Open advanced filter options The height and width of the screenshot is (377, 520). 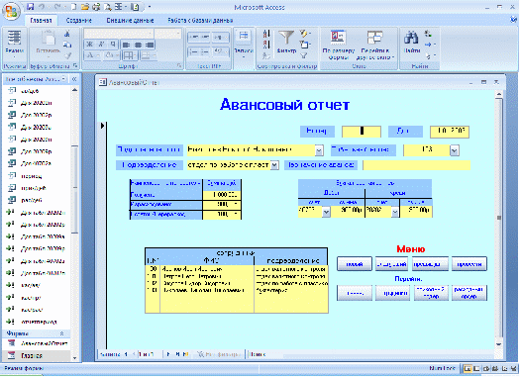(x=304, y=45)
